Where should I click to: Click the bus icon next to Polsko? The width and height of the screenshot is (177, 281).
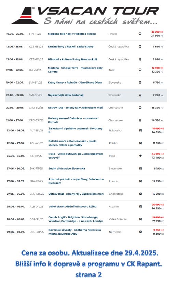pos(140,143)
